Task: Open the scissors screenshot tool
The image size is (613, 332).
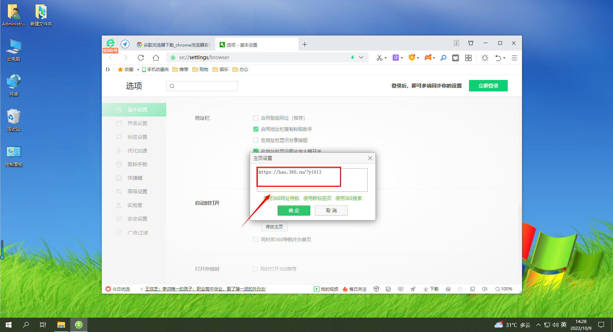Action: point(379,58)
